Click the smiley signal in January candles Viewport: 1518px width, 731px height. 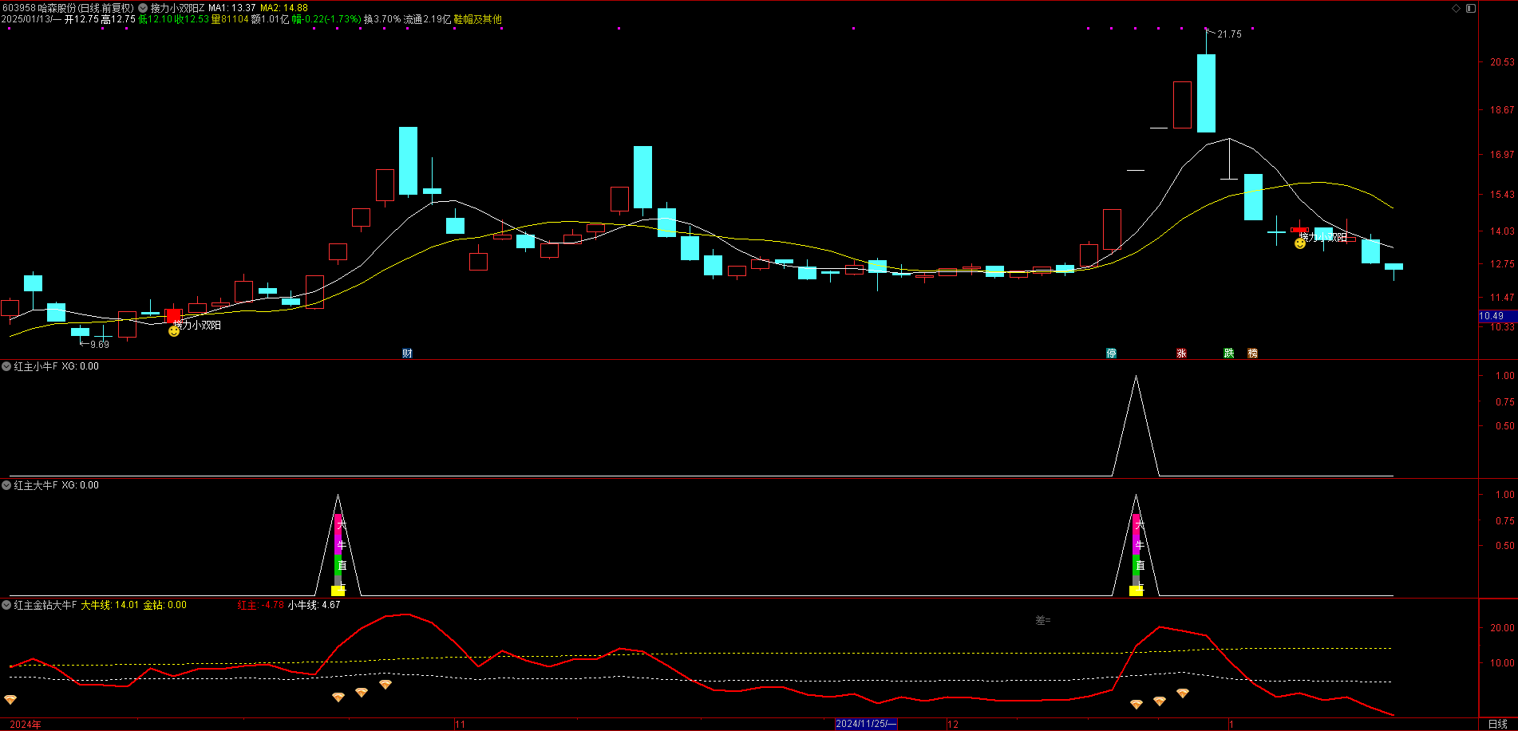pos(1300,243)
